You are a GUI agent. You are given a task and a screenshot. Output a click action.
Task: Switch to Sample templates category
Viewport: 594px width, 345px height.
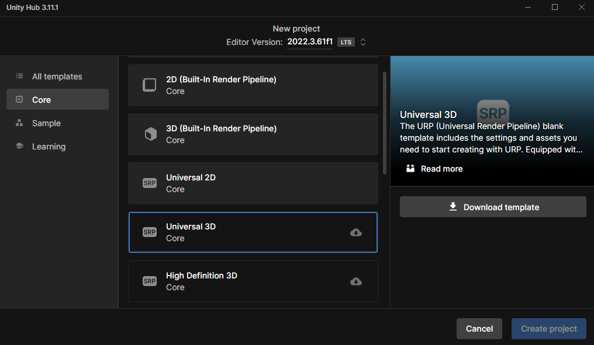(57, 123)
